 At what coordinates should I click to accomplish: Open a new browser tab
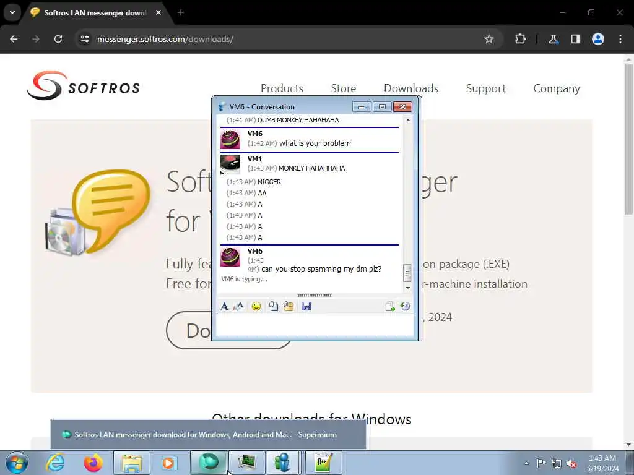pos(181,12)
